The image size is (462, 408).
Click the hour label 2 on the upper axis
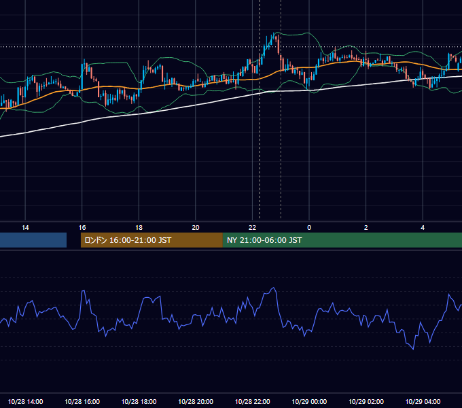click(x=366, y=228)
